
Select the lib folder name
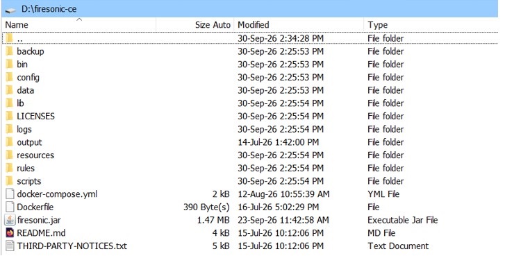pos(20,103)
